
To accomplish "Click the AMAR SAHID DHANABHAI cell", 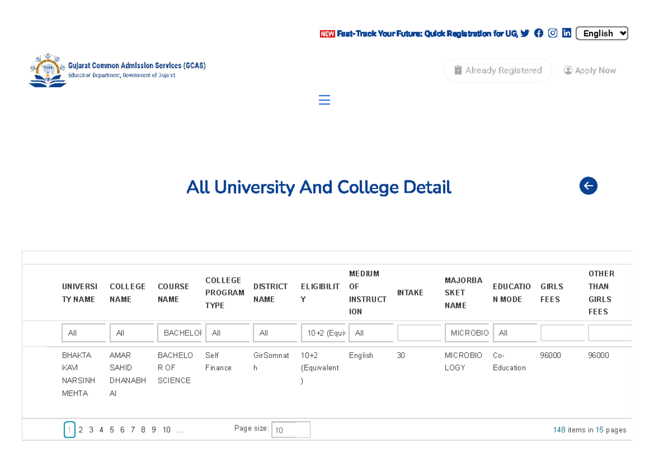I will click(128, 374).
